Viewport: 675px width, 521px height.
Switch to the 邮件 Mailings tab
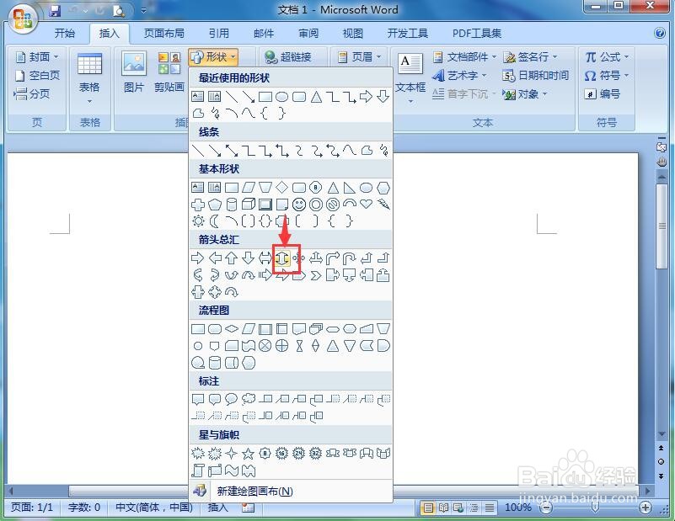click(264, 34)
